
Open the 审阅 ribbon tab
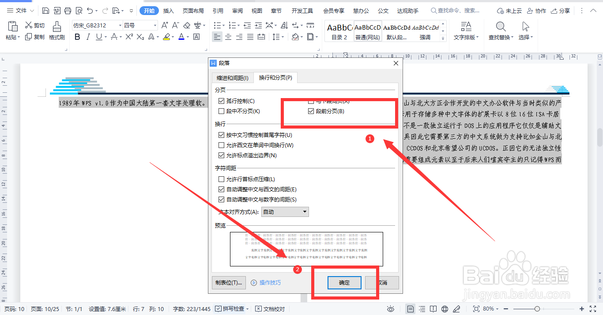pyautogui.click(x=237, y=11)
